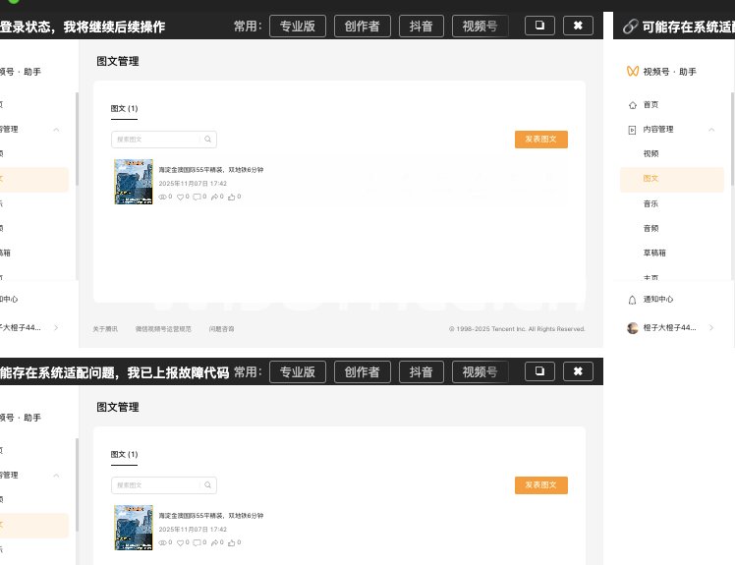This screenshot has width=735, height=565.
Task: Click the 首页 home icon in the right-hand window
Action: [x=633, y=105]
